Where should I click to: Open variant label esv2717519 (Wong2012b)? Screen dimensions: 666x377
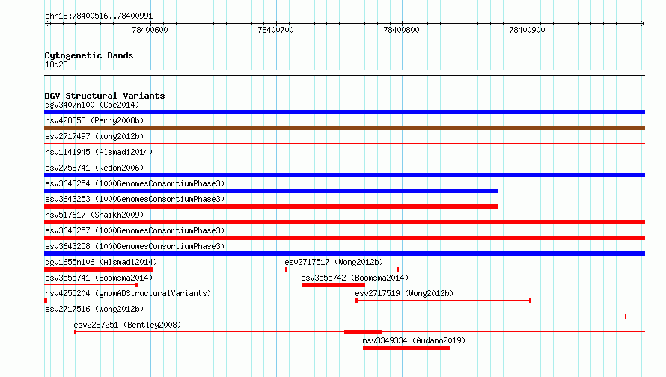pyautogui.click(x=404, y=293)
